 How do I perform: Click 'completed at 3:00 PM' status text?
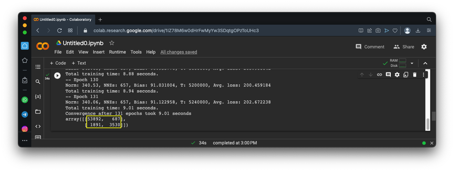[235, 143]
